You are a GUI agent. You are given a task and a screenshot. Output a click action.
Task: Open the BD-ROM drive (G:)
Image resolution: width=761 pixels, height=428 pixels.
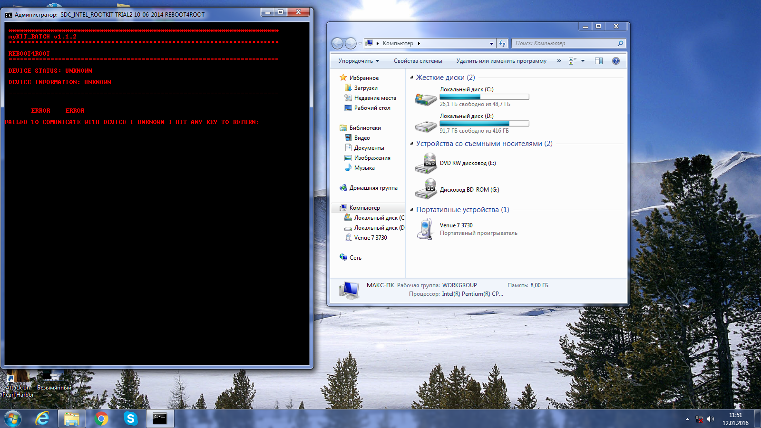point(425,189)
